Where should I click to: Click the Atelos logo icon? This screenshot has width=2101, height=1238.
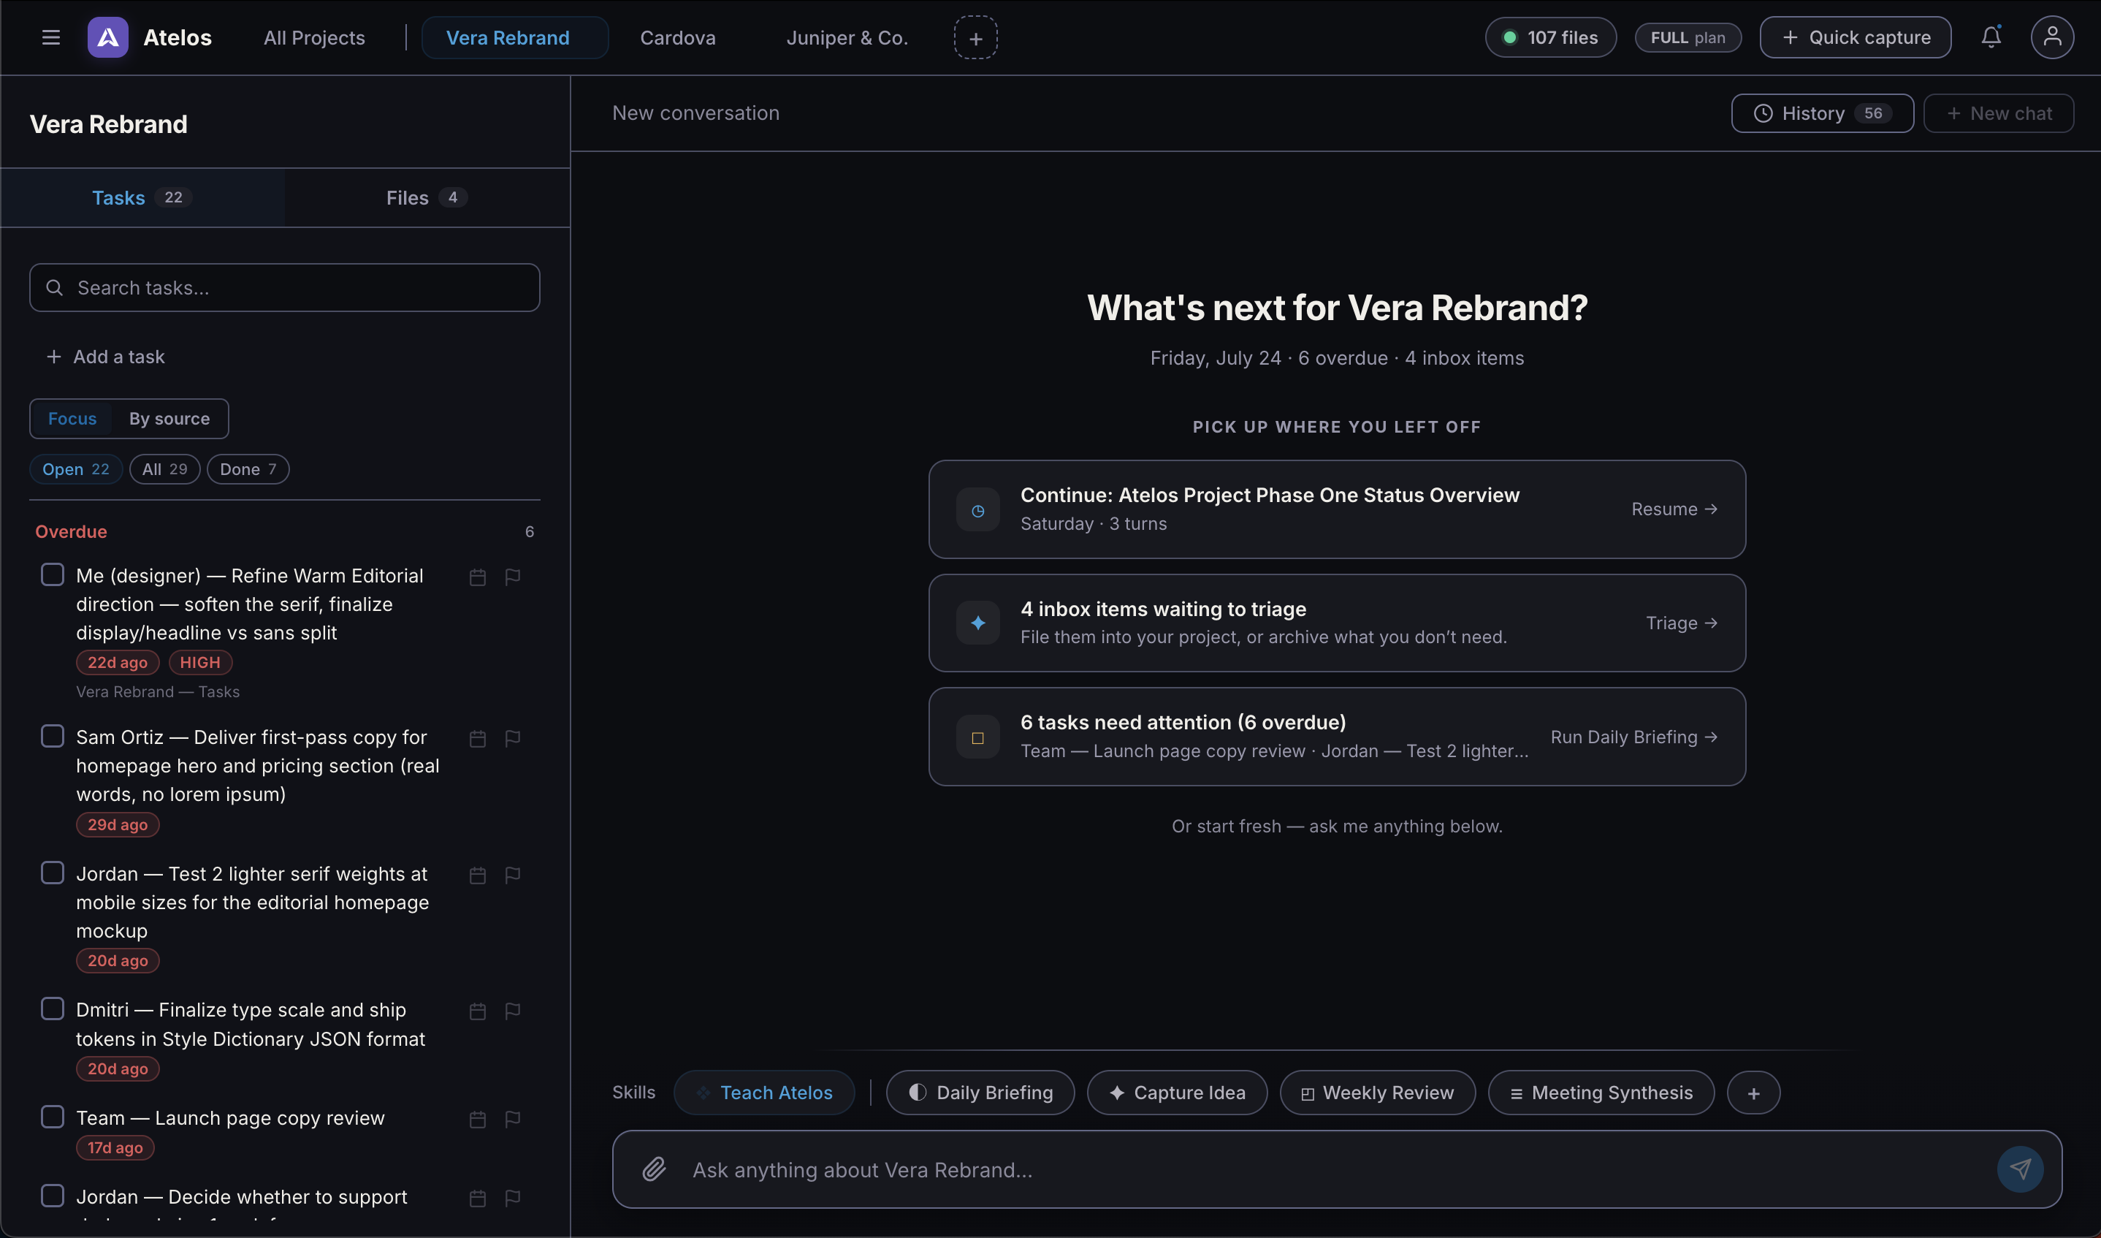point(107,37)
